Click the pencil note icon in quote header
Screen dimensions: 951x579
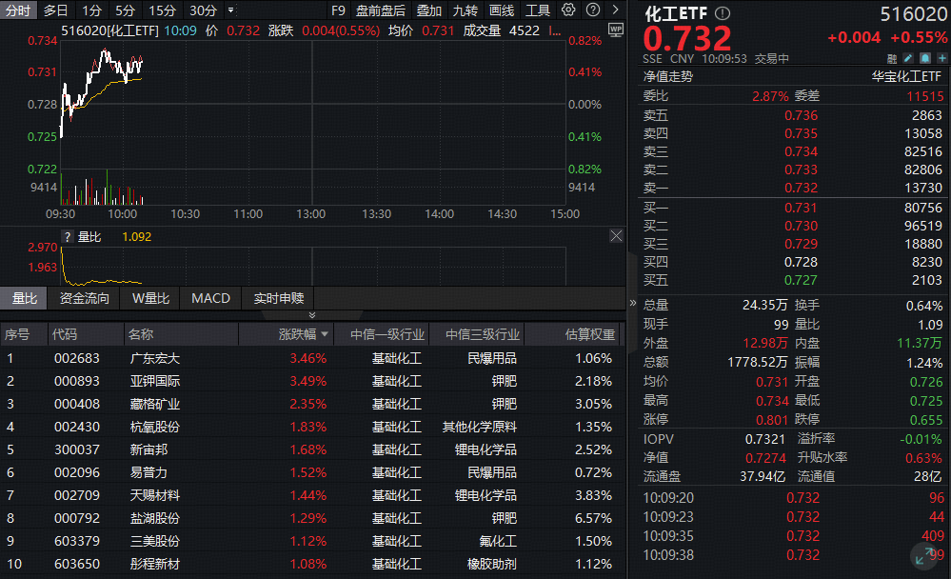coord(908,58)
